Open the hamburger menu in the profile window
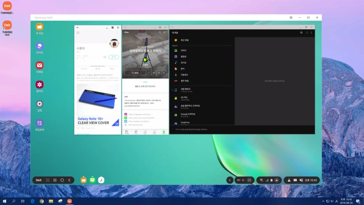 pos(78,33)
